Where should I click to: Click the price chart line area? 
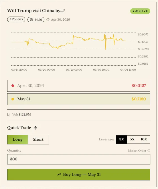(x=74, y=49)
